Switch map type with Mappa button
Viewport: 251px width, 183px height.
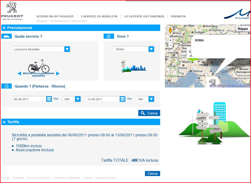(242, 29)
